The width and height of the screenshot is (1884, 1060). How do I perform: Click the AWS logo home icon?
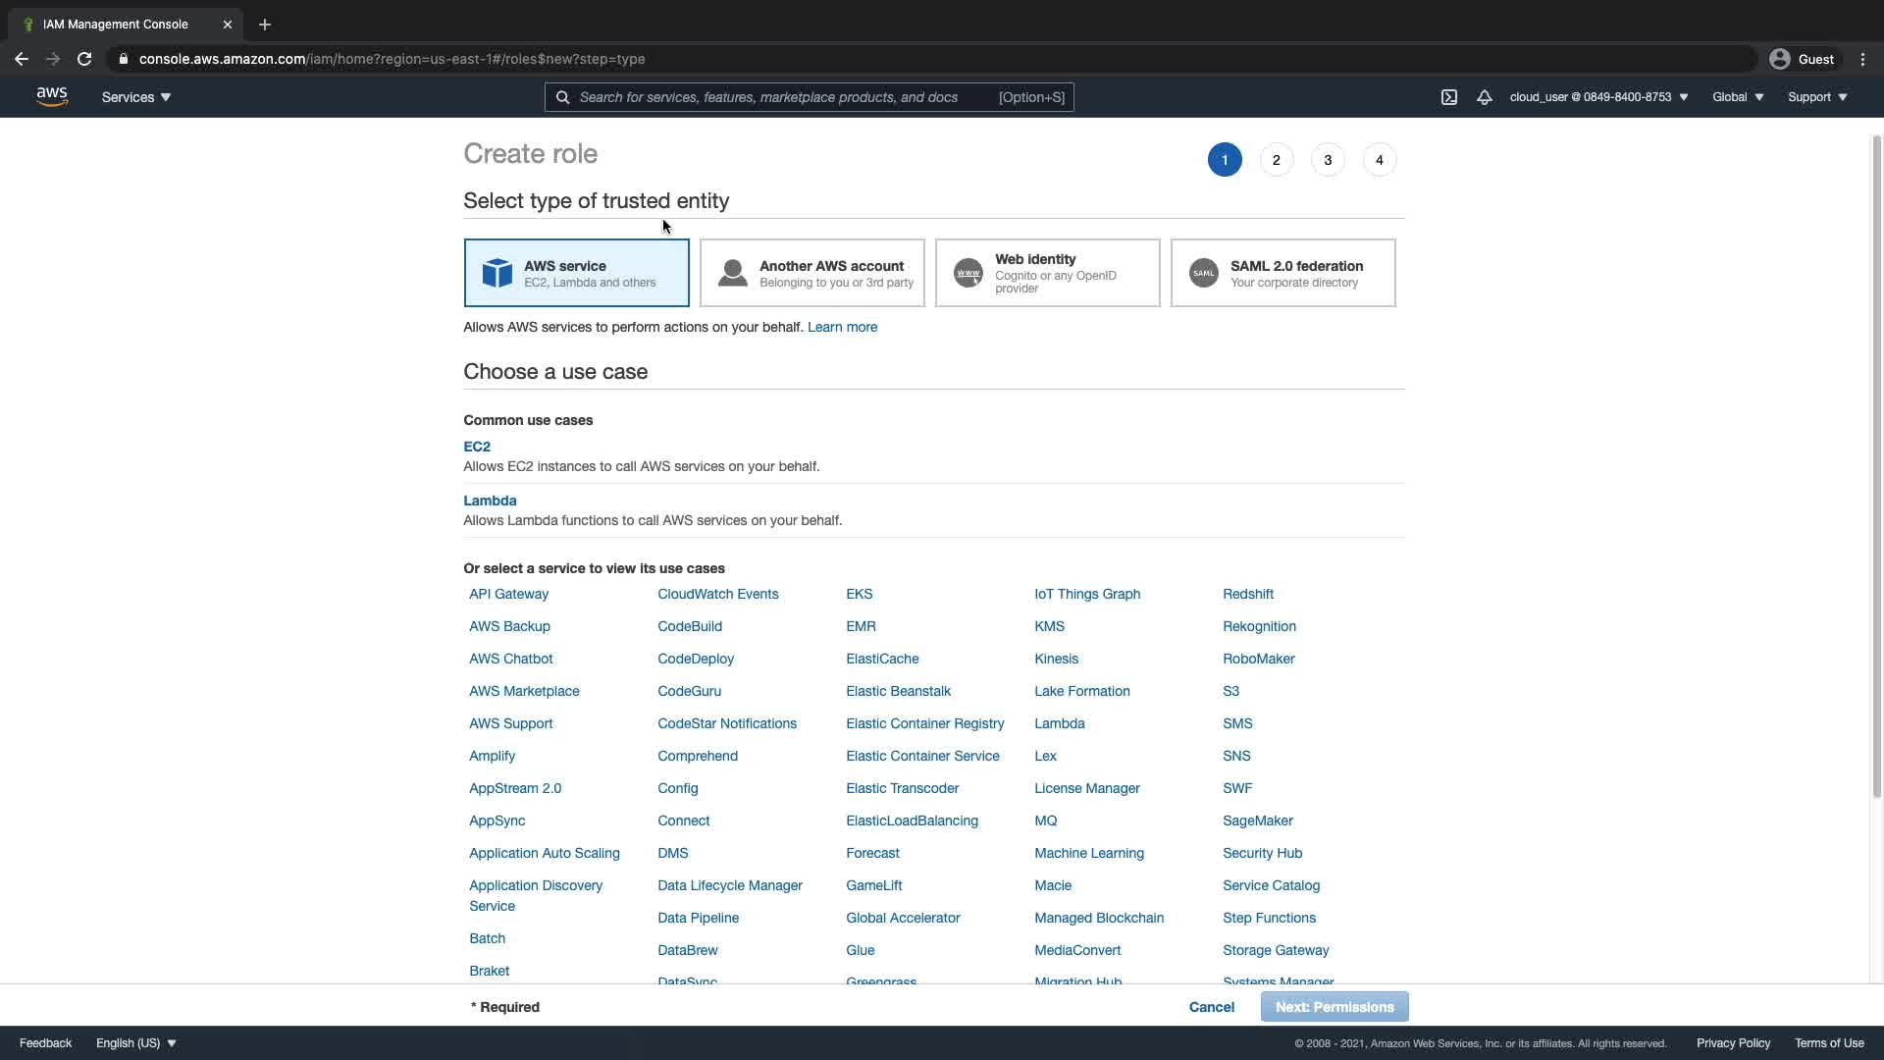point(51,96)
